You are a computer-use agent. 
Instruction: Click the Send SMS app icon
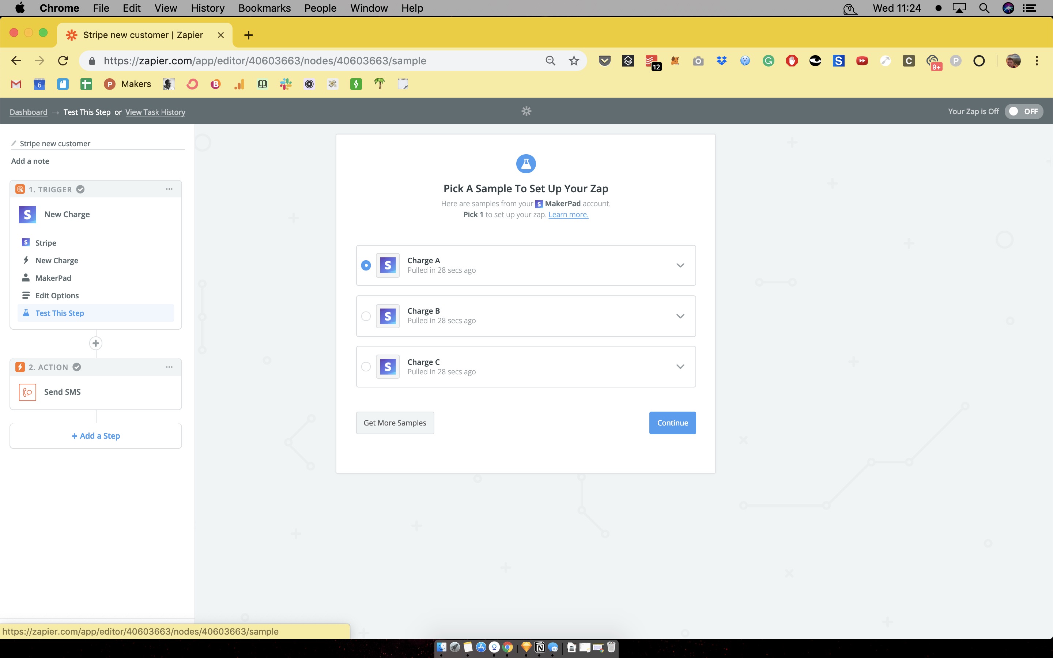[x=27, y=392]
